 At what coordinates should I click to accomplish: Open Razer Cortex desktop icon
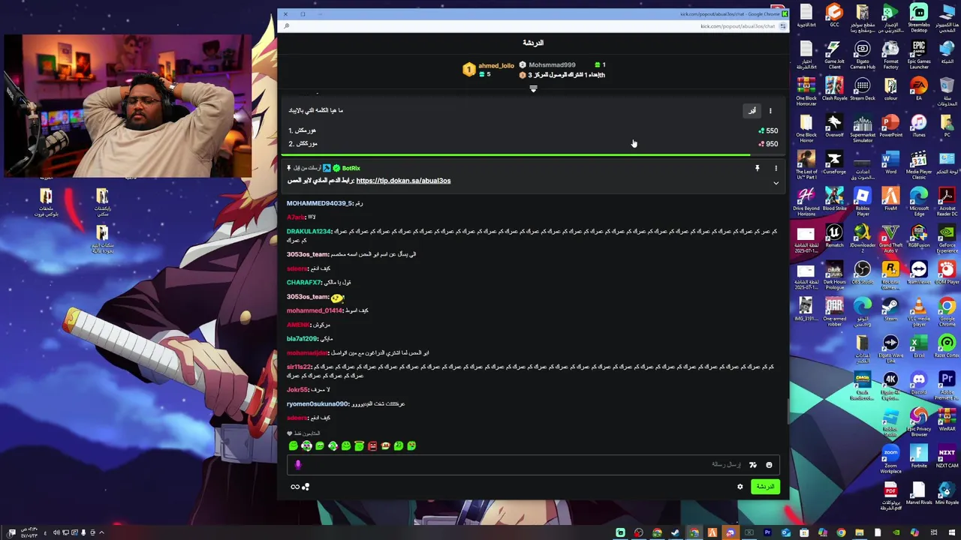pyautogui.click(x=947, y=346)
